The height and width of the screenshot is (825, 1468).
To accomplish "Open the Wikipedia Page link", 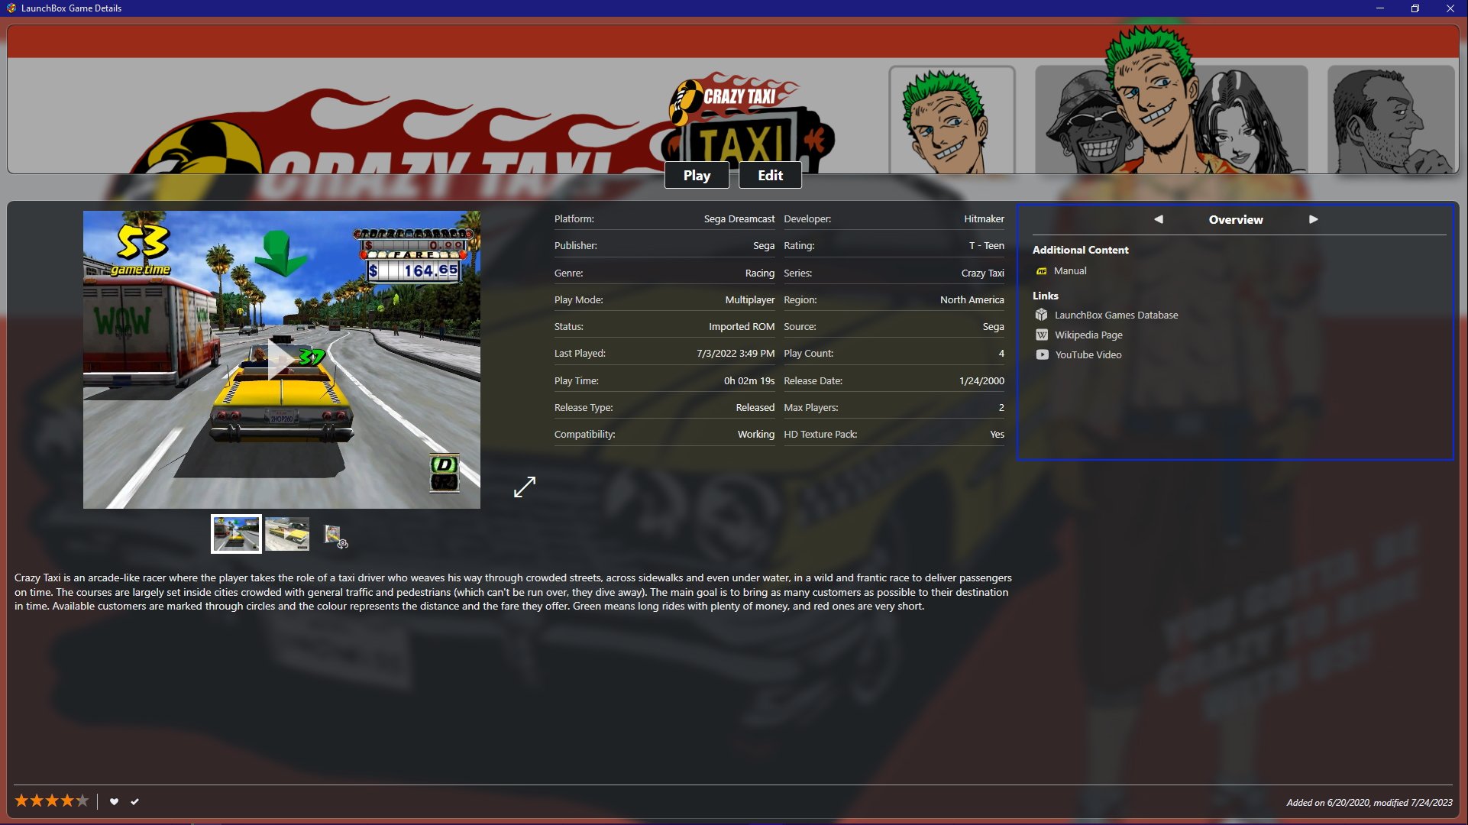I will click(x=1088, y=335).
